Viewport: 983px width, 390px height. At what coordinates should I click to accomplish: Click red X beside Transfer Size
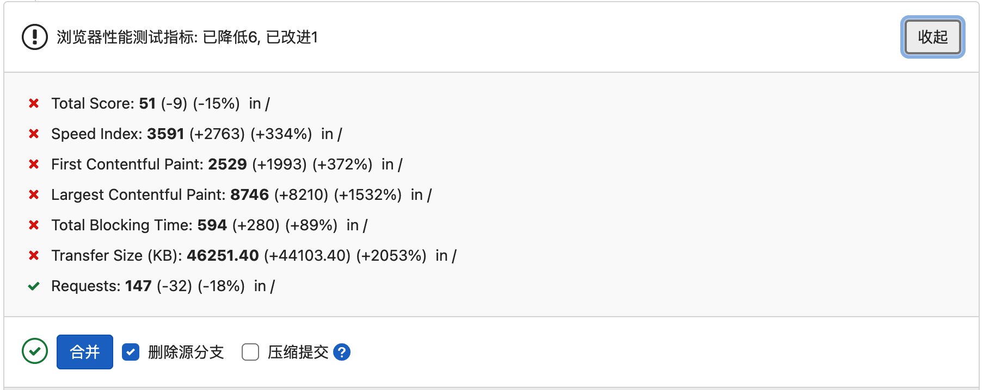34,255
